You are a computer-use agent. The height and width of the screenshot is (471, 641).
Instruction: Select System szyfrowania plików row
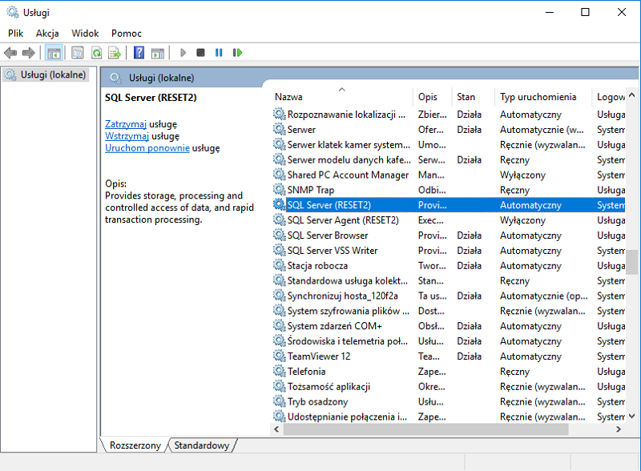pos(449,311)
